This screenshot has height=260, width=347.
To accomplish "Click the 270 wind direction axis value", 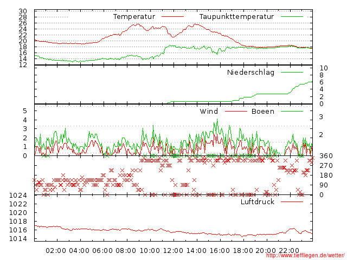I will click(x=326, y=166).
